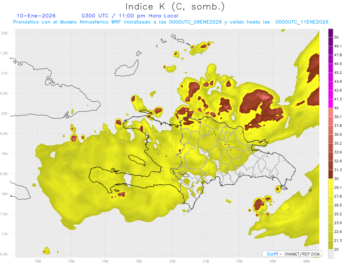Click the colorbar value "22.6"

coord(338,232)
